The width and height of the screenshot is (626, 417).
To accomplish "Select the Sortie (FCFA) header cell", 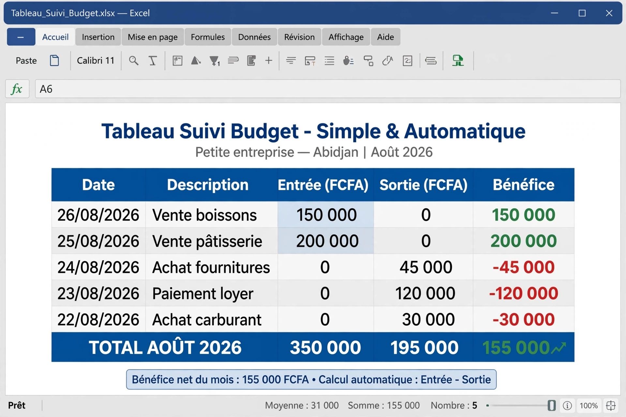I will click(423, 185).
